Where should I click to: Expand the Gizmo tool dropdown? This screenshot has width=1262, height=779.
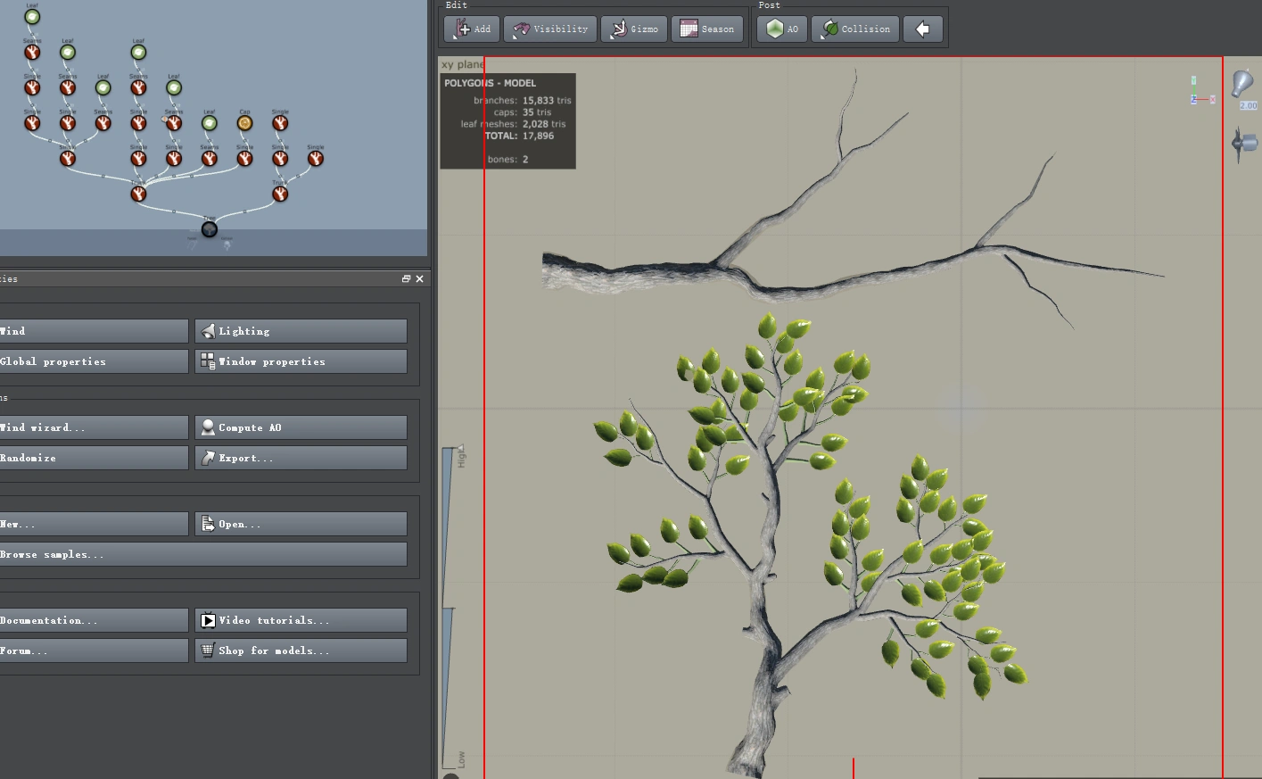(634, 29)
